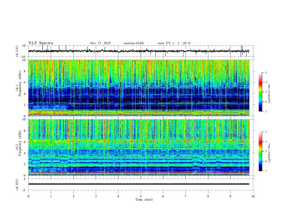Image resolution: width=285 pixels, height=220 pixels.
Task: Click the "9" tick on the time axis
Action: [x=230, y=196]
